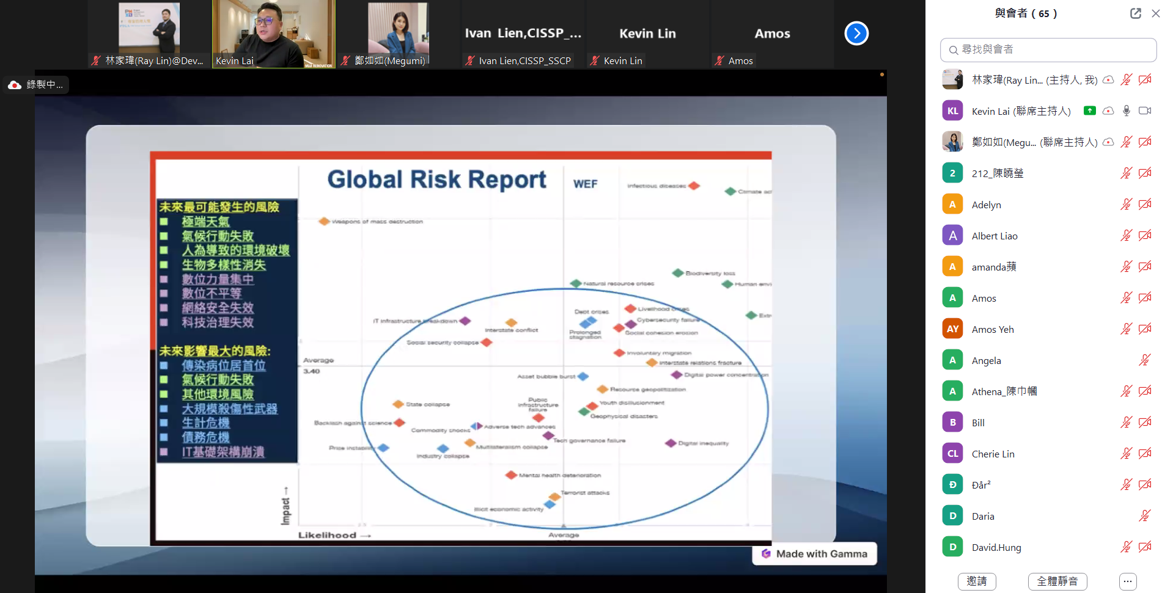Click the 全體靜音 mute all button
Image resolution: width=1162 pixels, height=593 pixels.
(x=1057, y=581)
